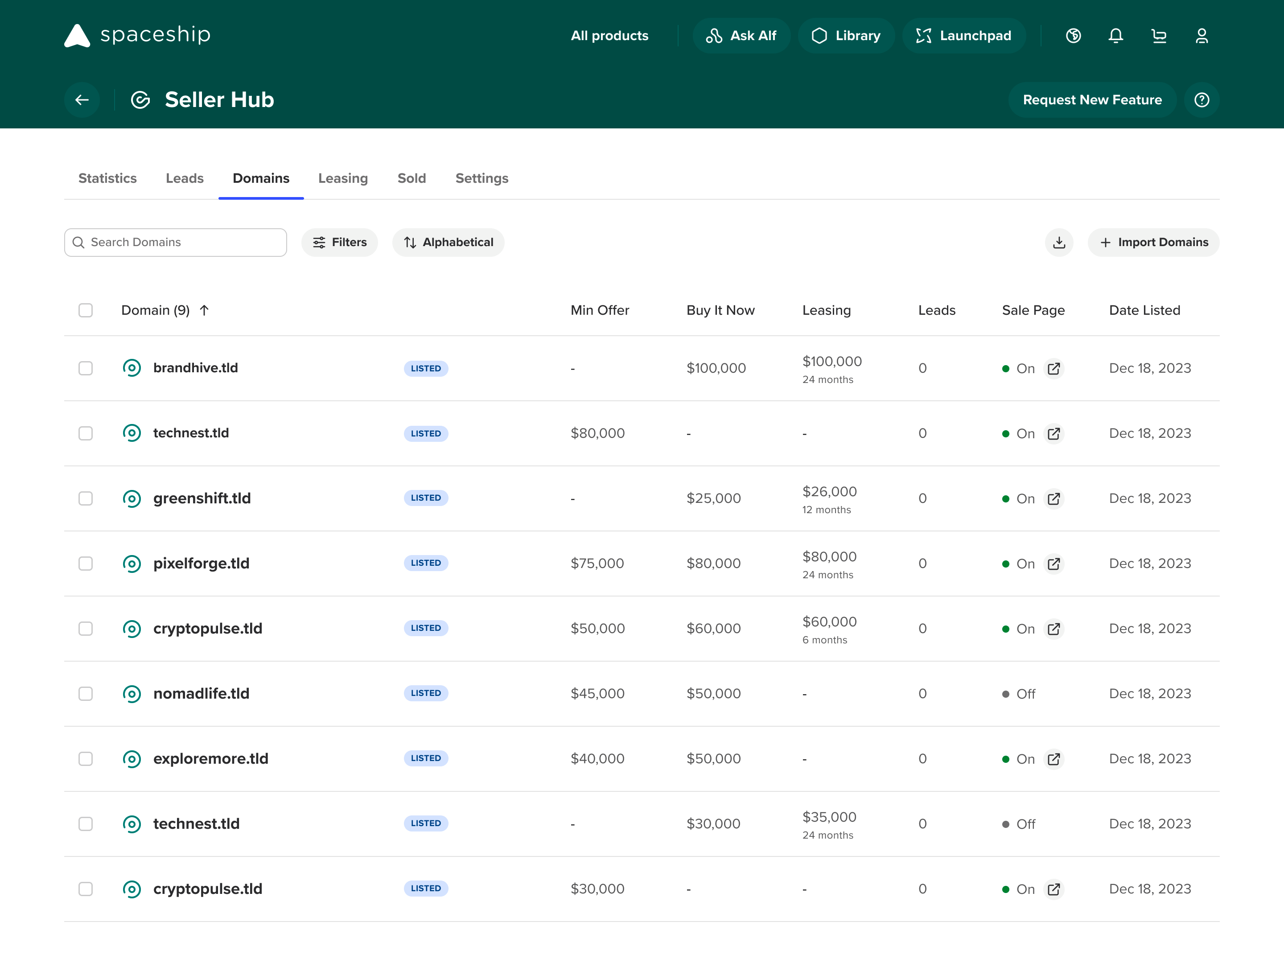Click the download export domains icon
Screen dimensions: 1284x963
[1059, 243]
